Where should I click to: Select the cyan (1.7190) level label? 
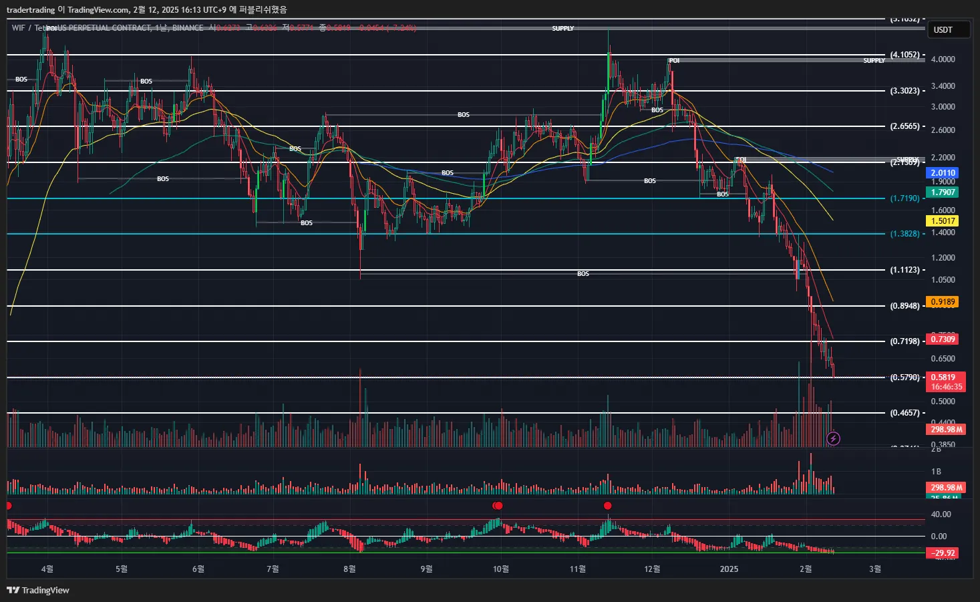[x=905, y=198]
